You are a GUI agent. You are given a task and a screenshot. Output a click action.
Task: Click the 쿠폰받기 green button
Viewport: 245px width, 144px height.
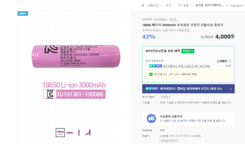click(x=188, y=51)
